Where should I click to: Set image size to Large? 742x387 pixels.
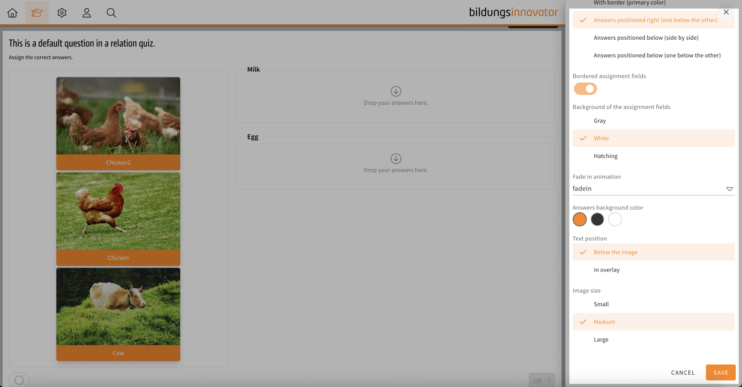[601, 339]
